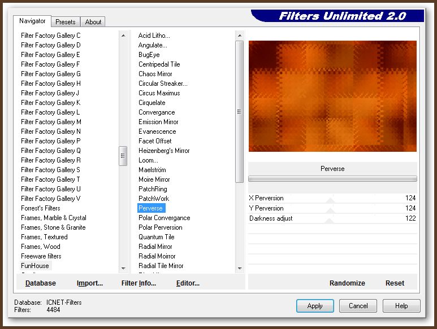Select the Chaos Mirror filter
Screen dimensions: 437x329
pos(155,74)
